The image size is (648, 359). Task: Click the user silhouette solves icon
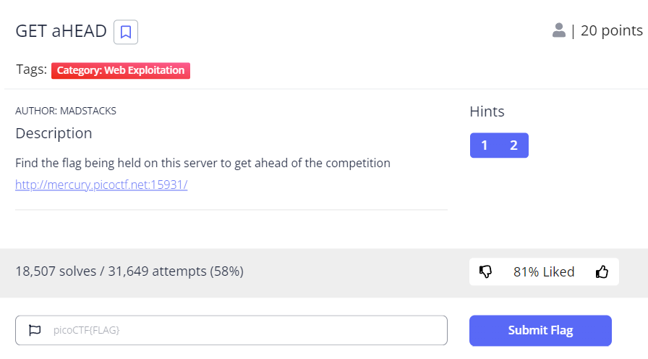coord(559,30)
